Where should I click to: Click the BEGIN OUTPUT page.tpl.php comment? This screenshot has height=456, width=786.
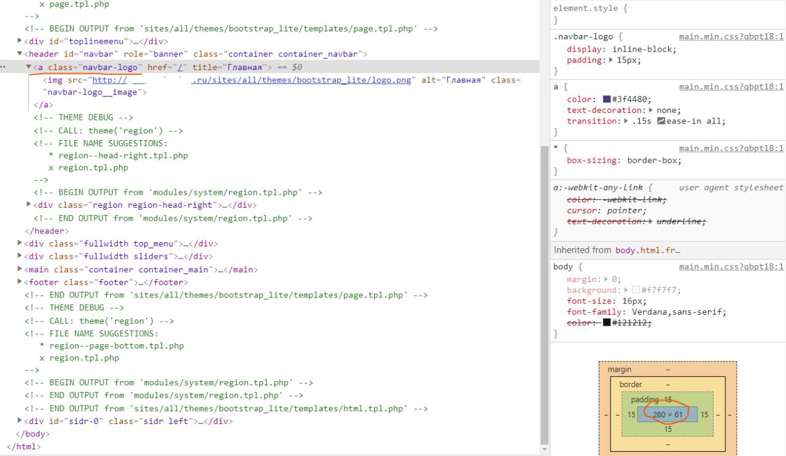(231, 29)
